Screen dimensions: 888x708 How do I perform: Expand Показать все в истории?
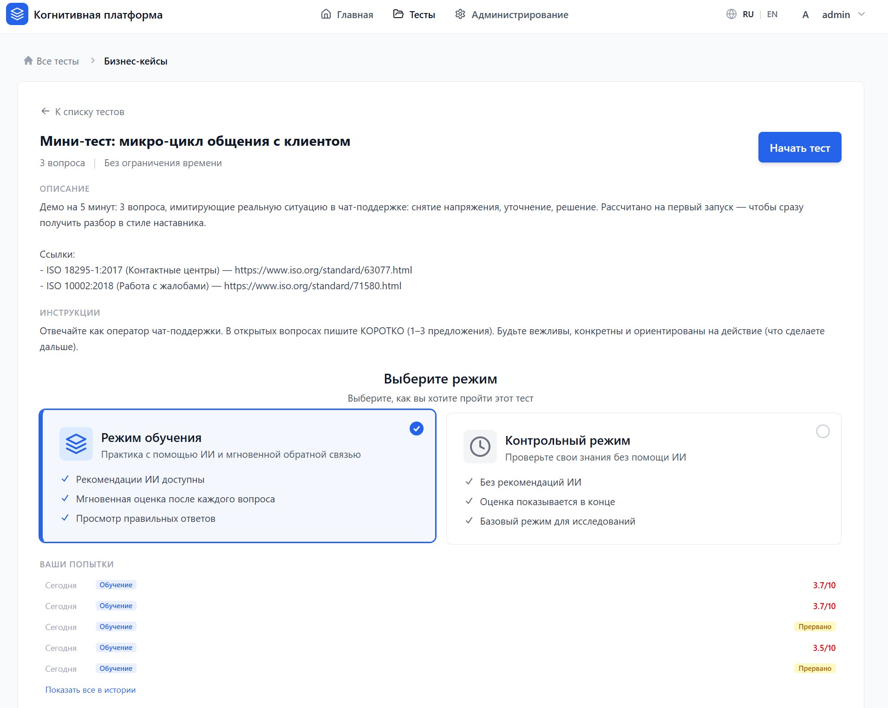coord(90,690)
